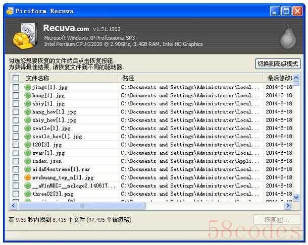Maximize the Piriform Recuva window
The width and height of the screenshot is (308, 245).
click(286, 11)
